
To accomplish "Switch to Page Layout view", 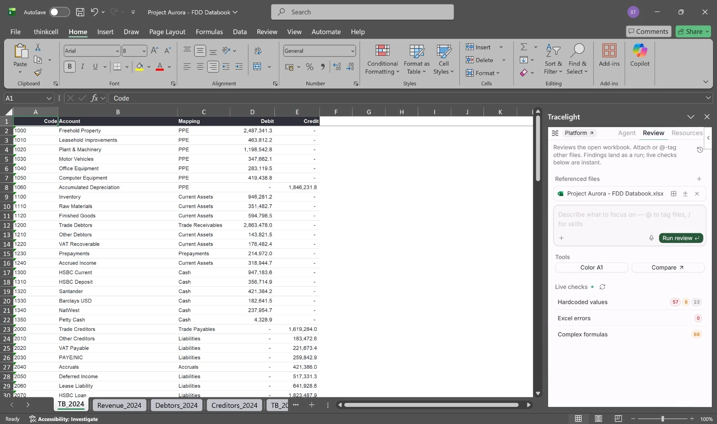I will click(598, 419).
